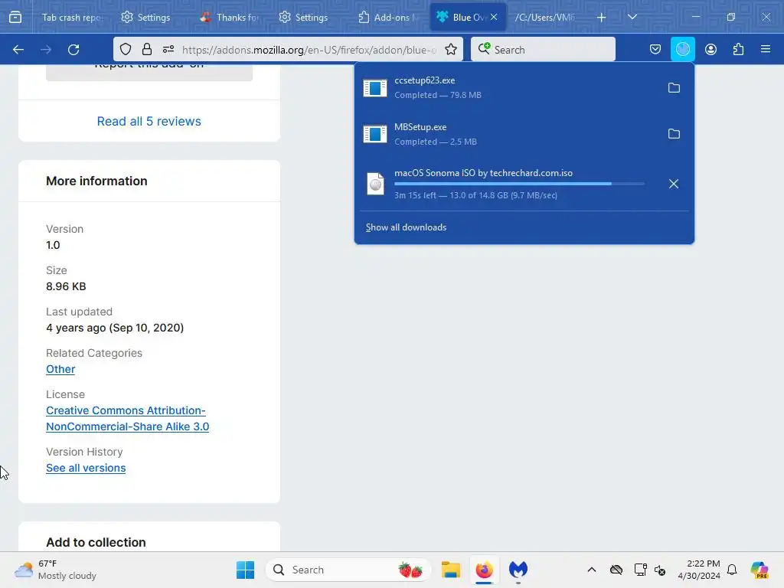The width and height of the screenshot is (784, 588).
Task: Open the weather widget Mostly cloudy
Action: click(55, 570)
